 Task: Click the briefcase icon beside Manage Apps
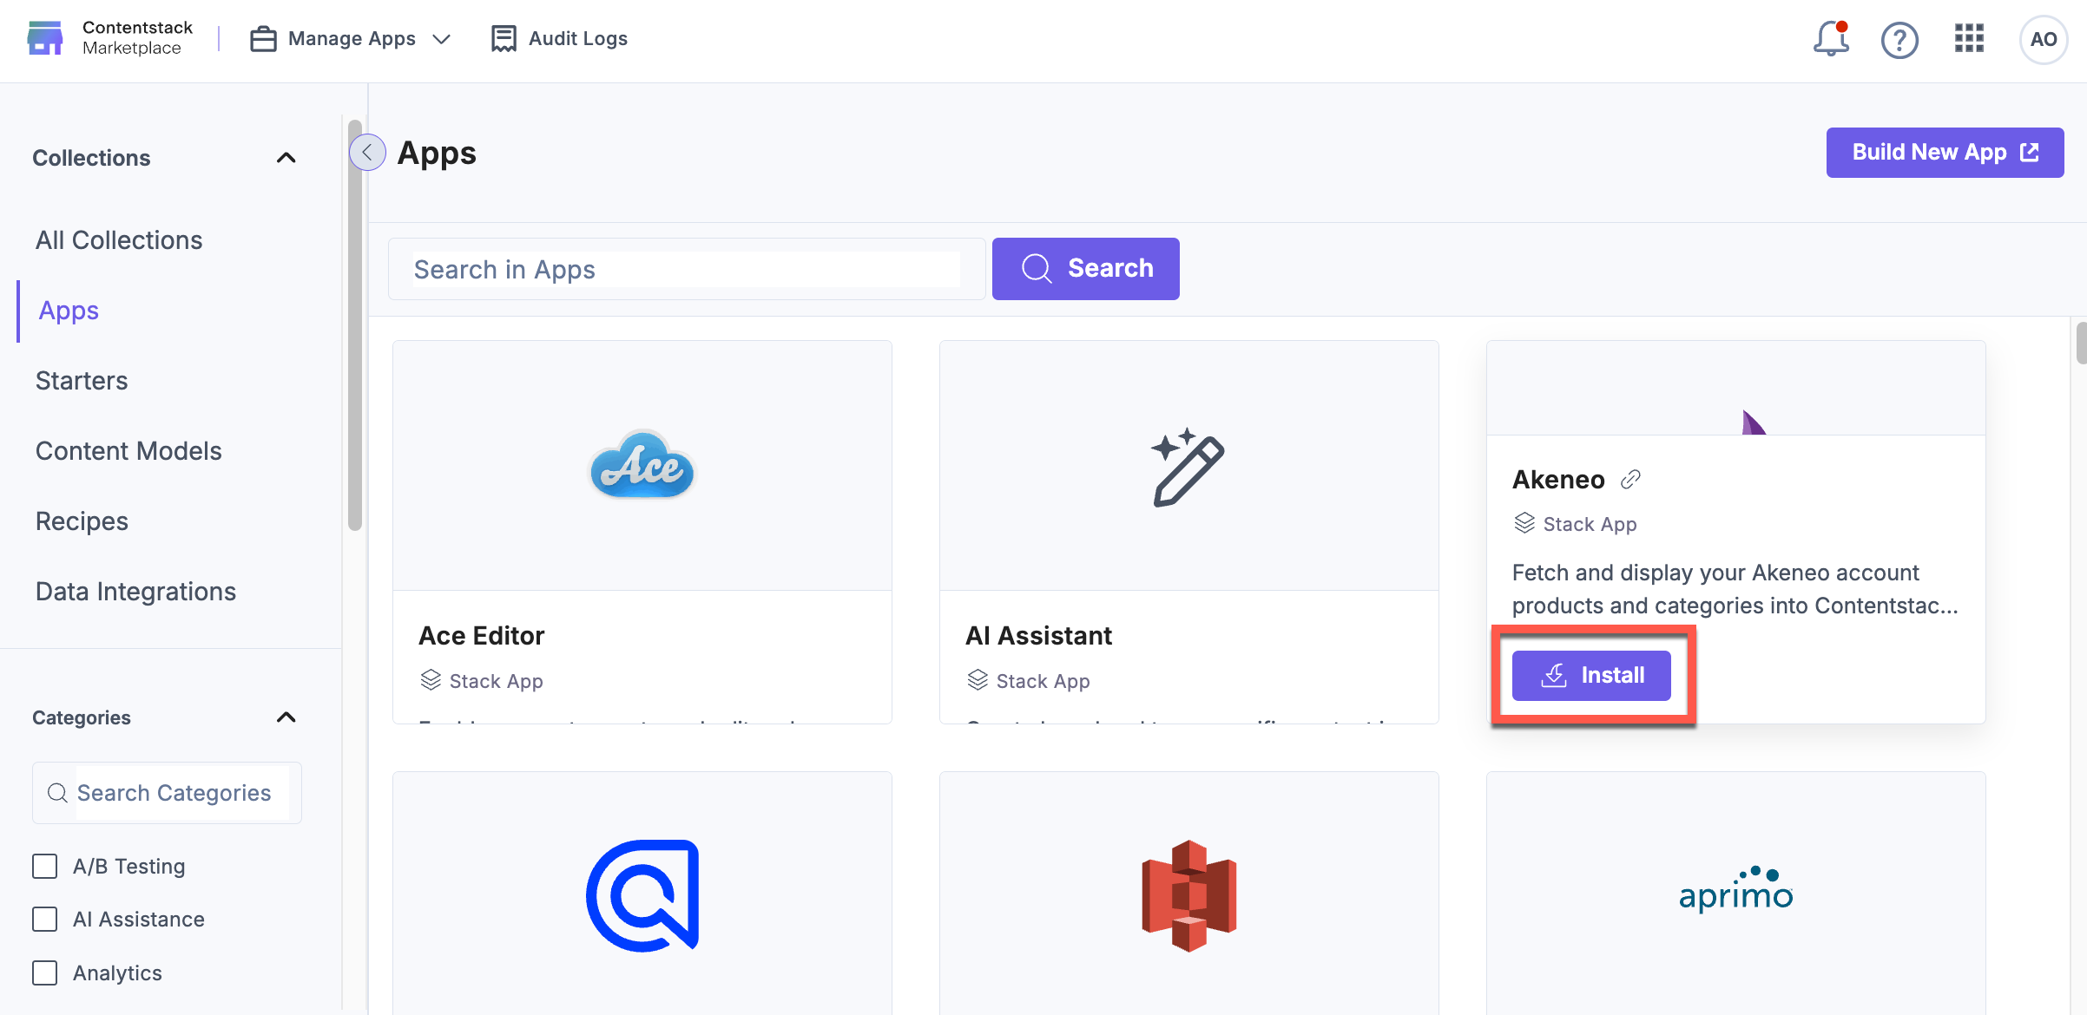(x=263, y=39)
